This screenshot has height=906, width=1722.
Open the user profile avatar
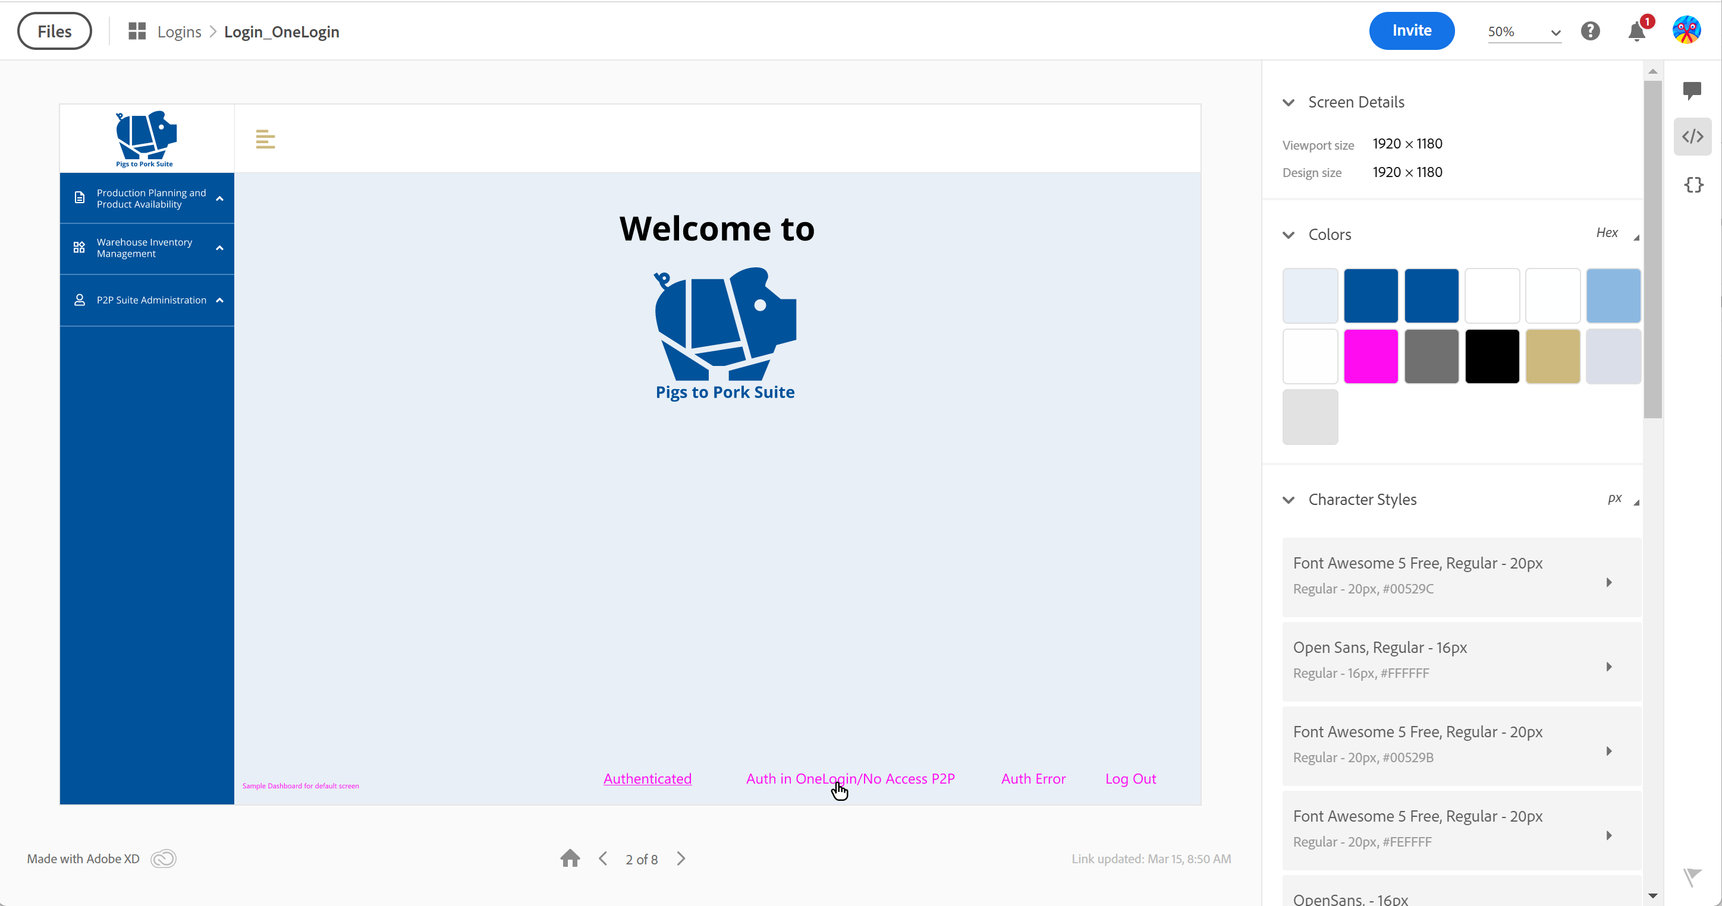pyautogui.click(x=1686, y=31)
